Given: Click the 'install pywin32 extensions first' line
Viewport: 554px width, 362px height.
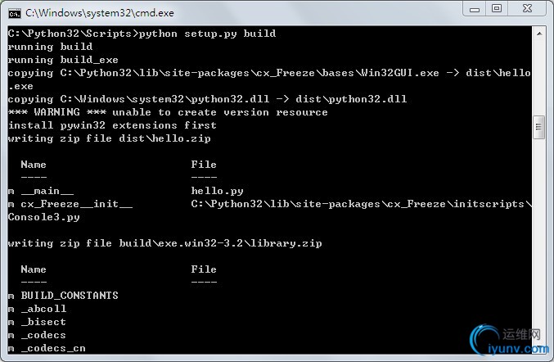Looking at the screenshot, I should click(x=112, y=125).
